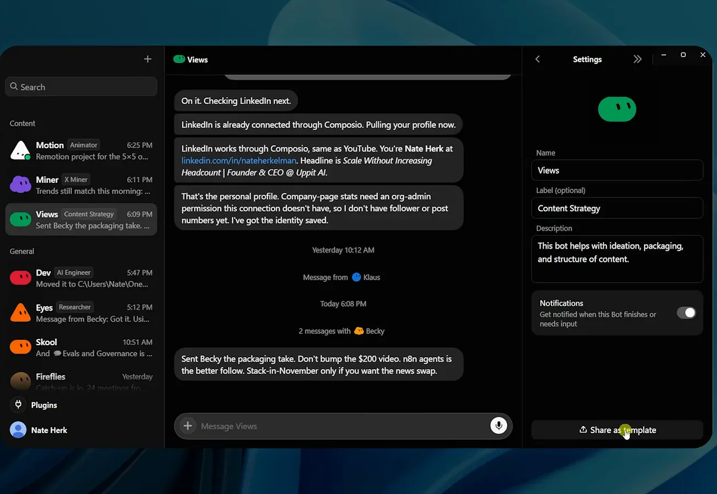Screen dimensions: 717x494
Task: Click the General section heading
Action: (22, 251)
